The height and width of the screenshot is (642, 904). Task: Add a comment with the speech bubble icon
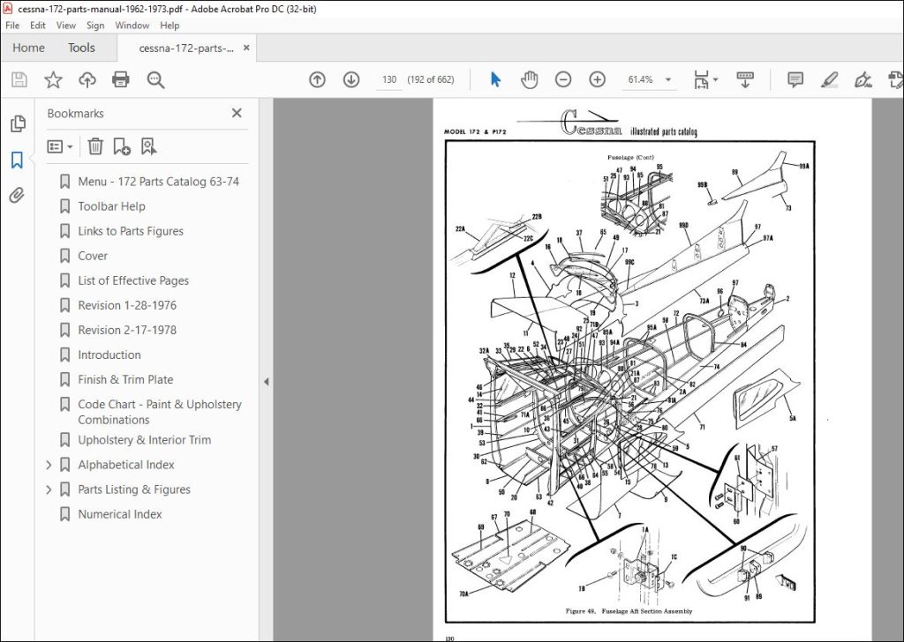pyautogui.click(x=795, y=79)
